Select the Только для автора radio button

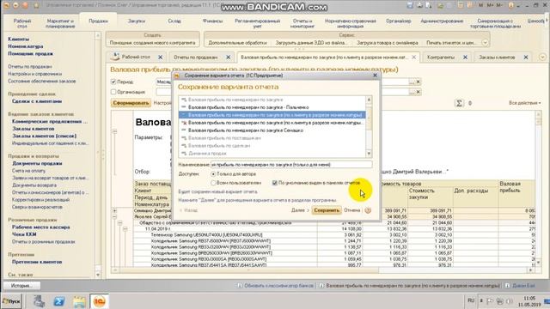(x=213, y=174)
